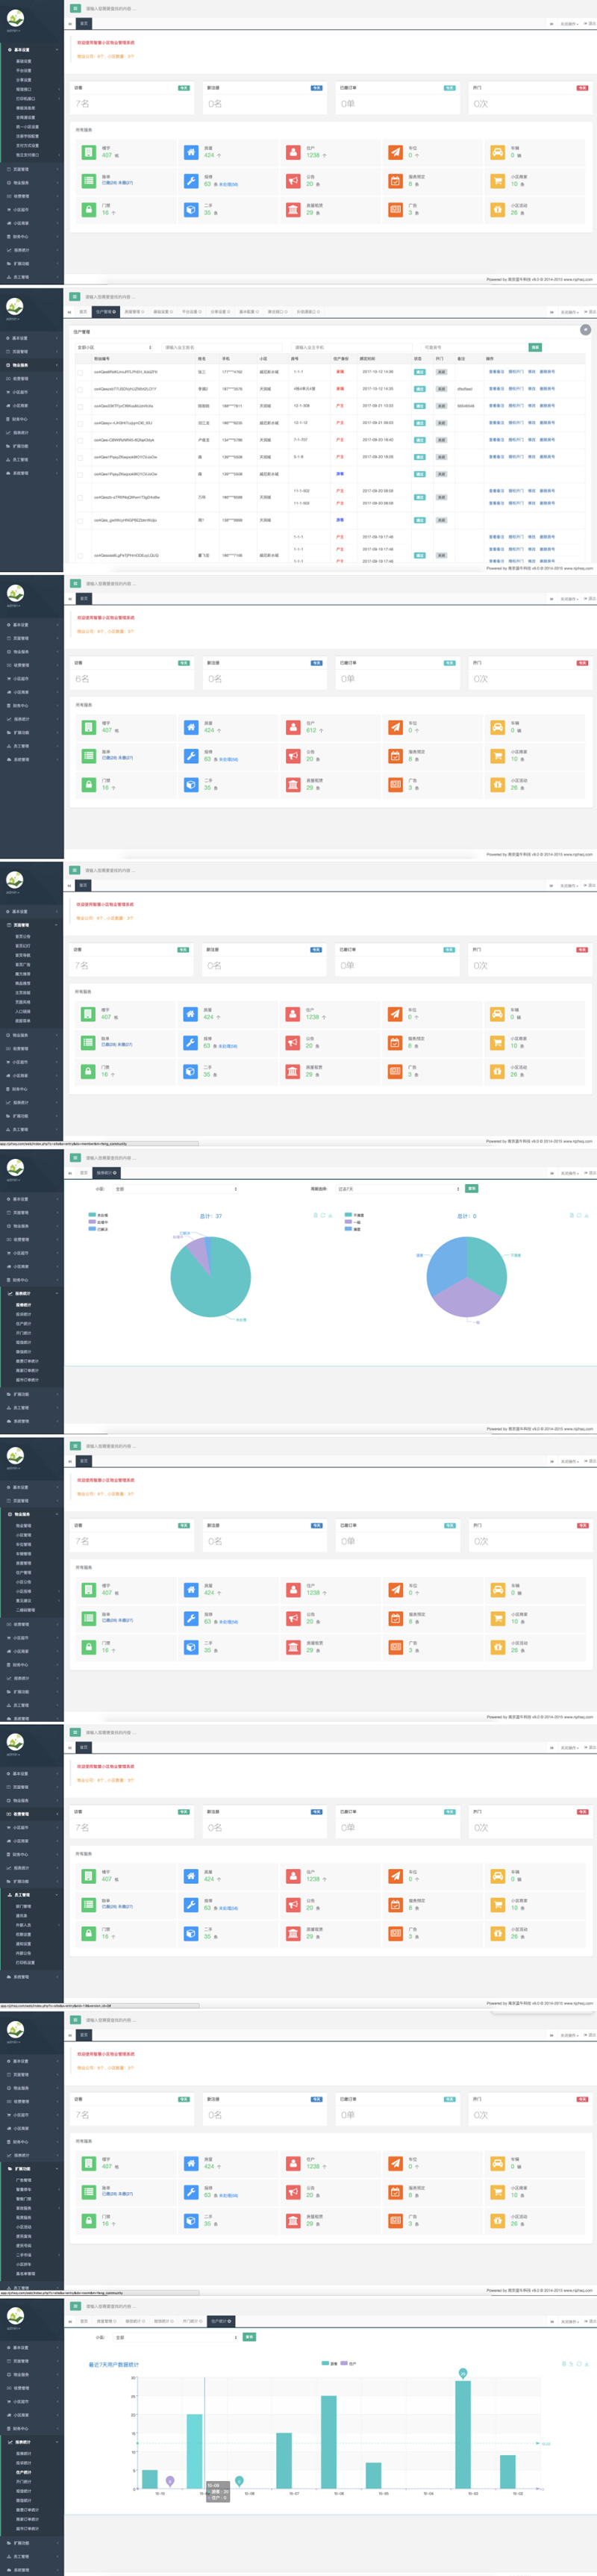Check the last resident row checkbox in 住户管理 table
The image size is (597, 2576).
coord(80,555)
